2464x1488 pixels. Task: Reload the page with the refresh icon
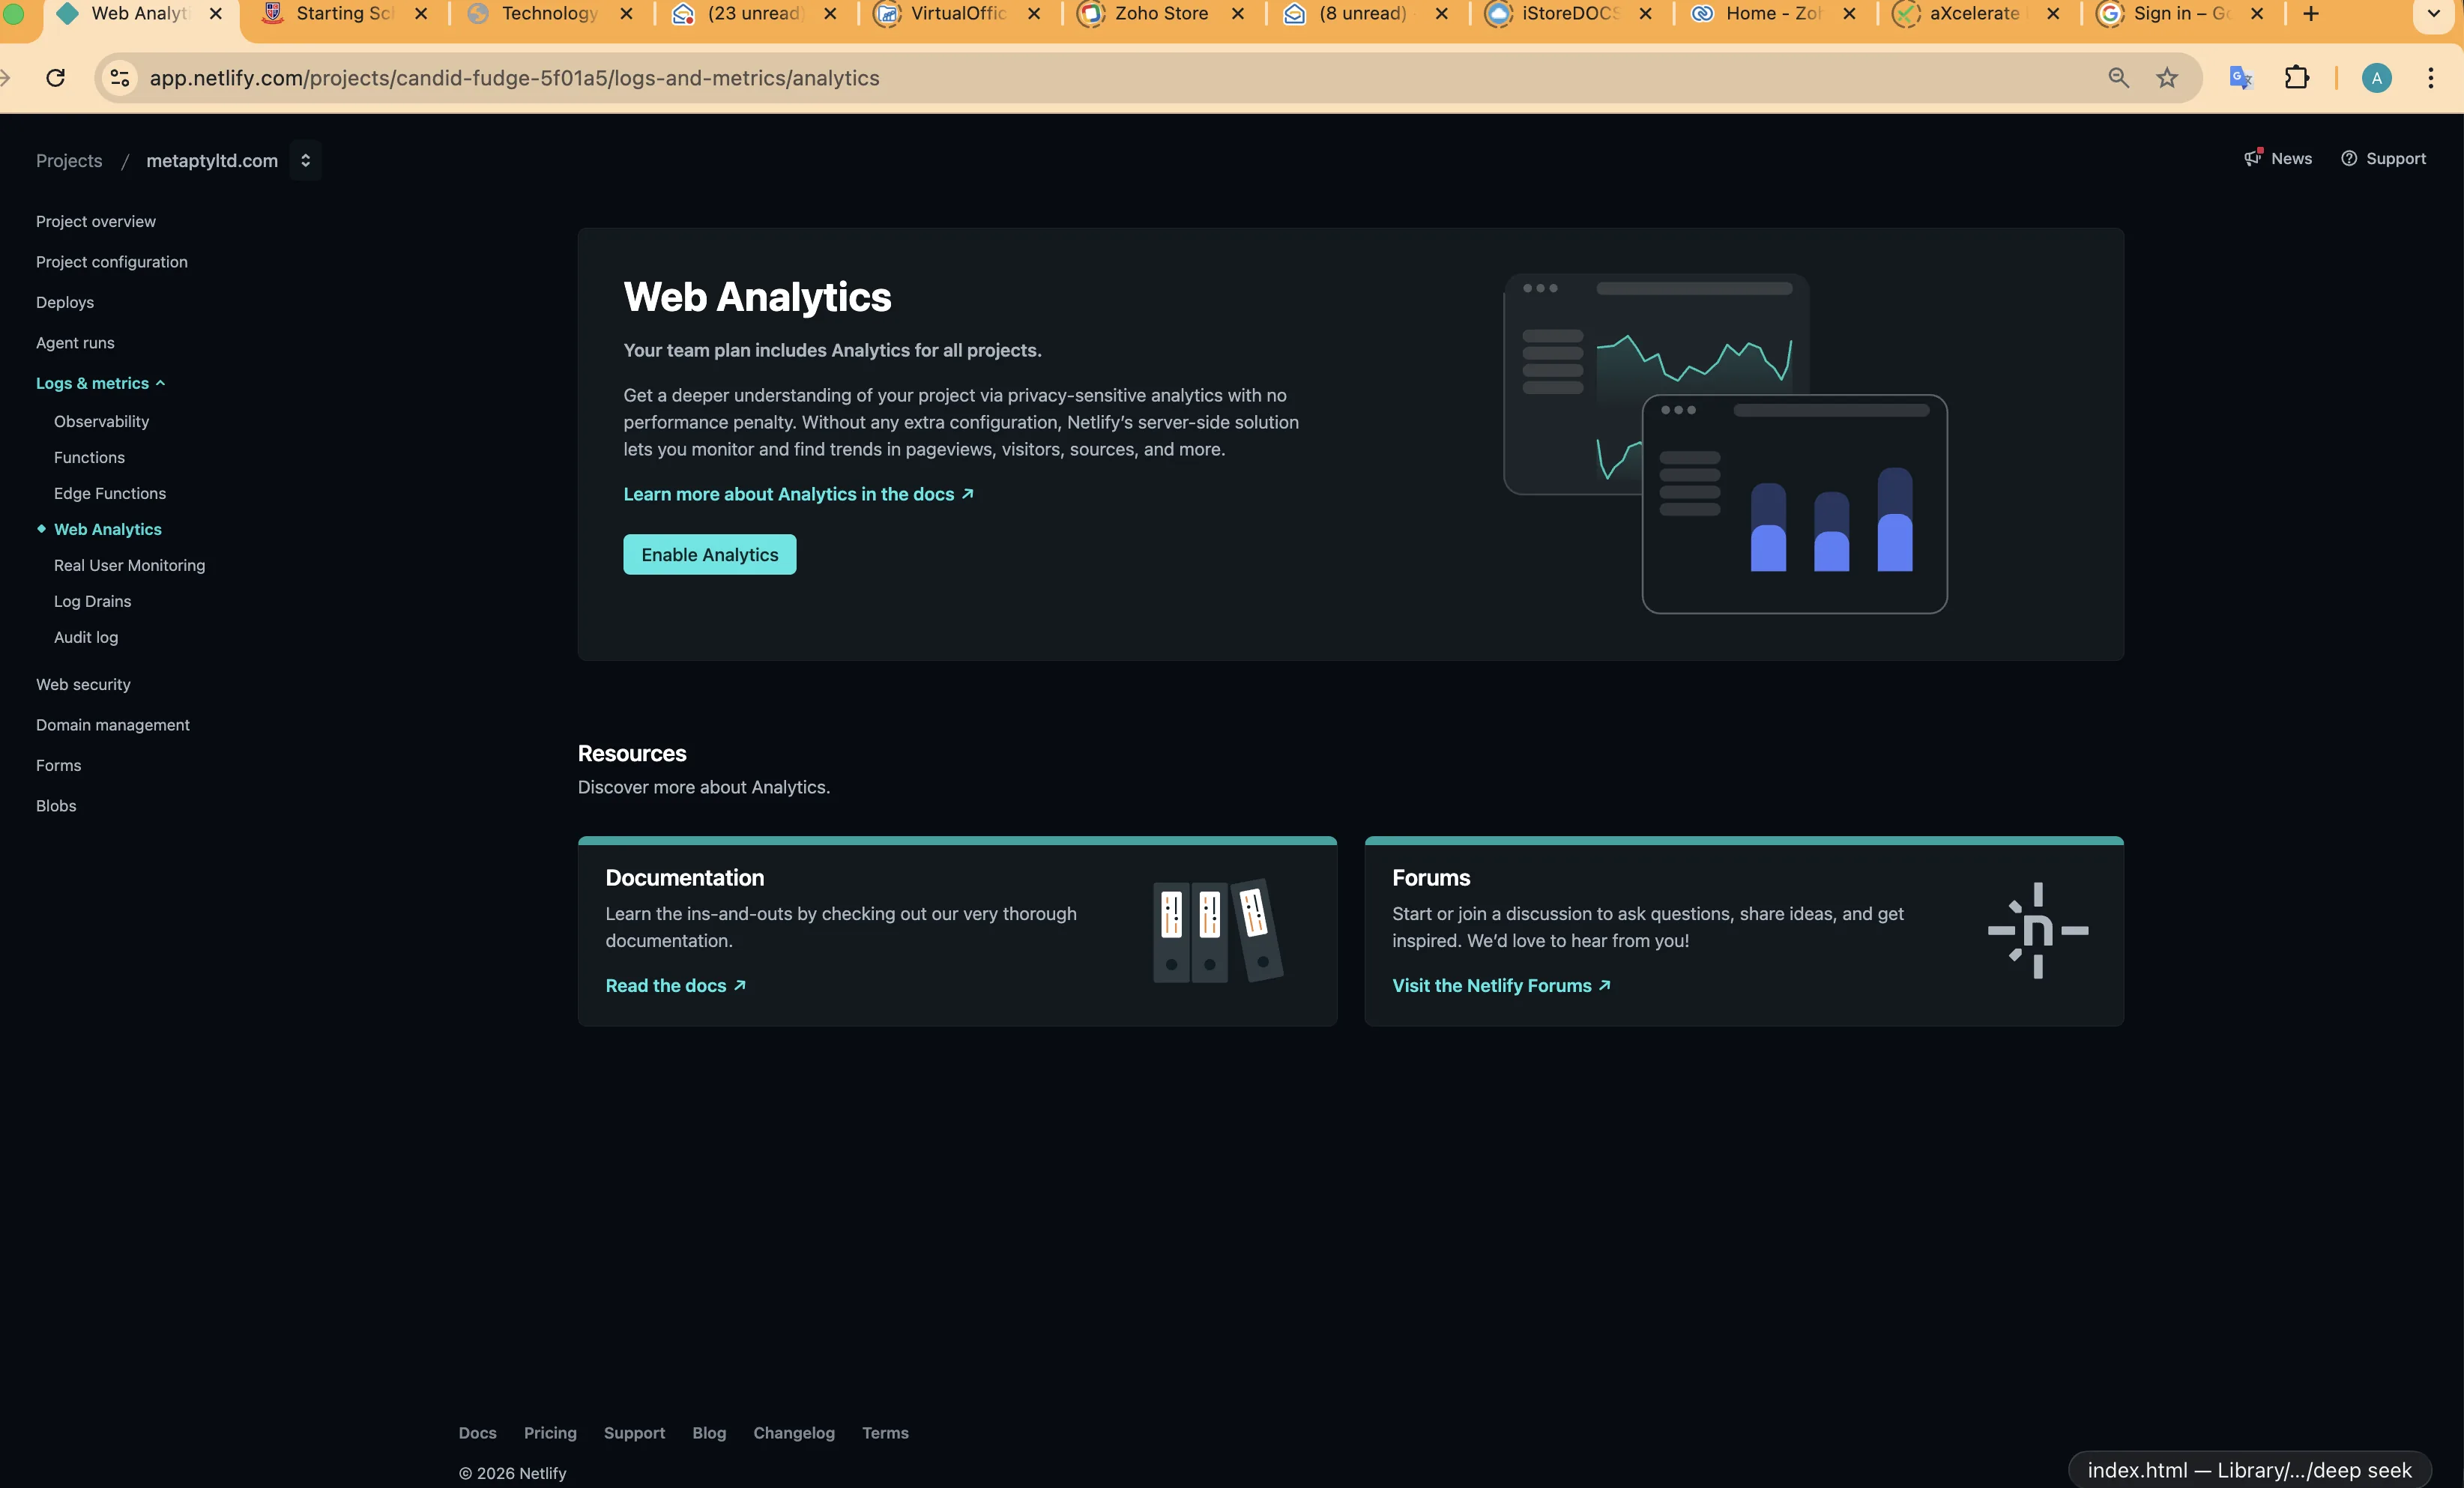pos(56,78)
